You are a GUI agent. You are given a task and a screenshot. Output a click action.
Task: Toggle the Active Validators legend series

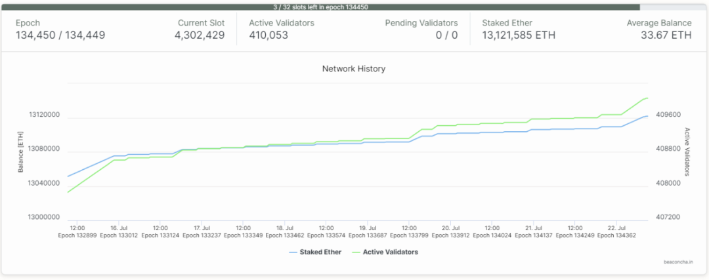[x=390, y=252]
